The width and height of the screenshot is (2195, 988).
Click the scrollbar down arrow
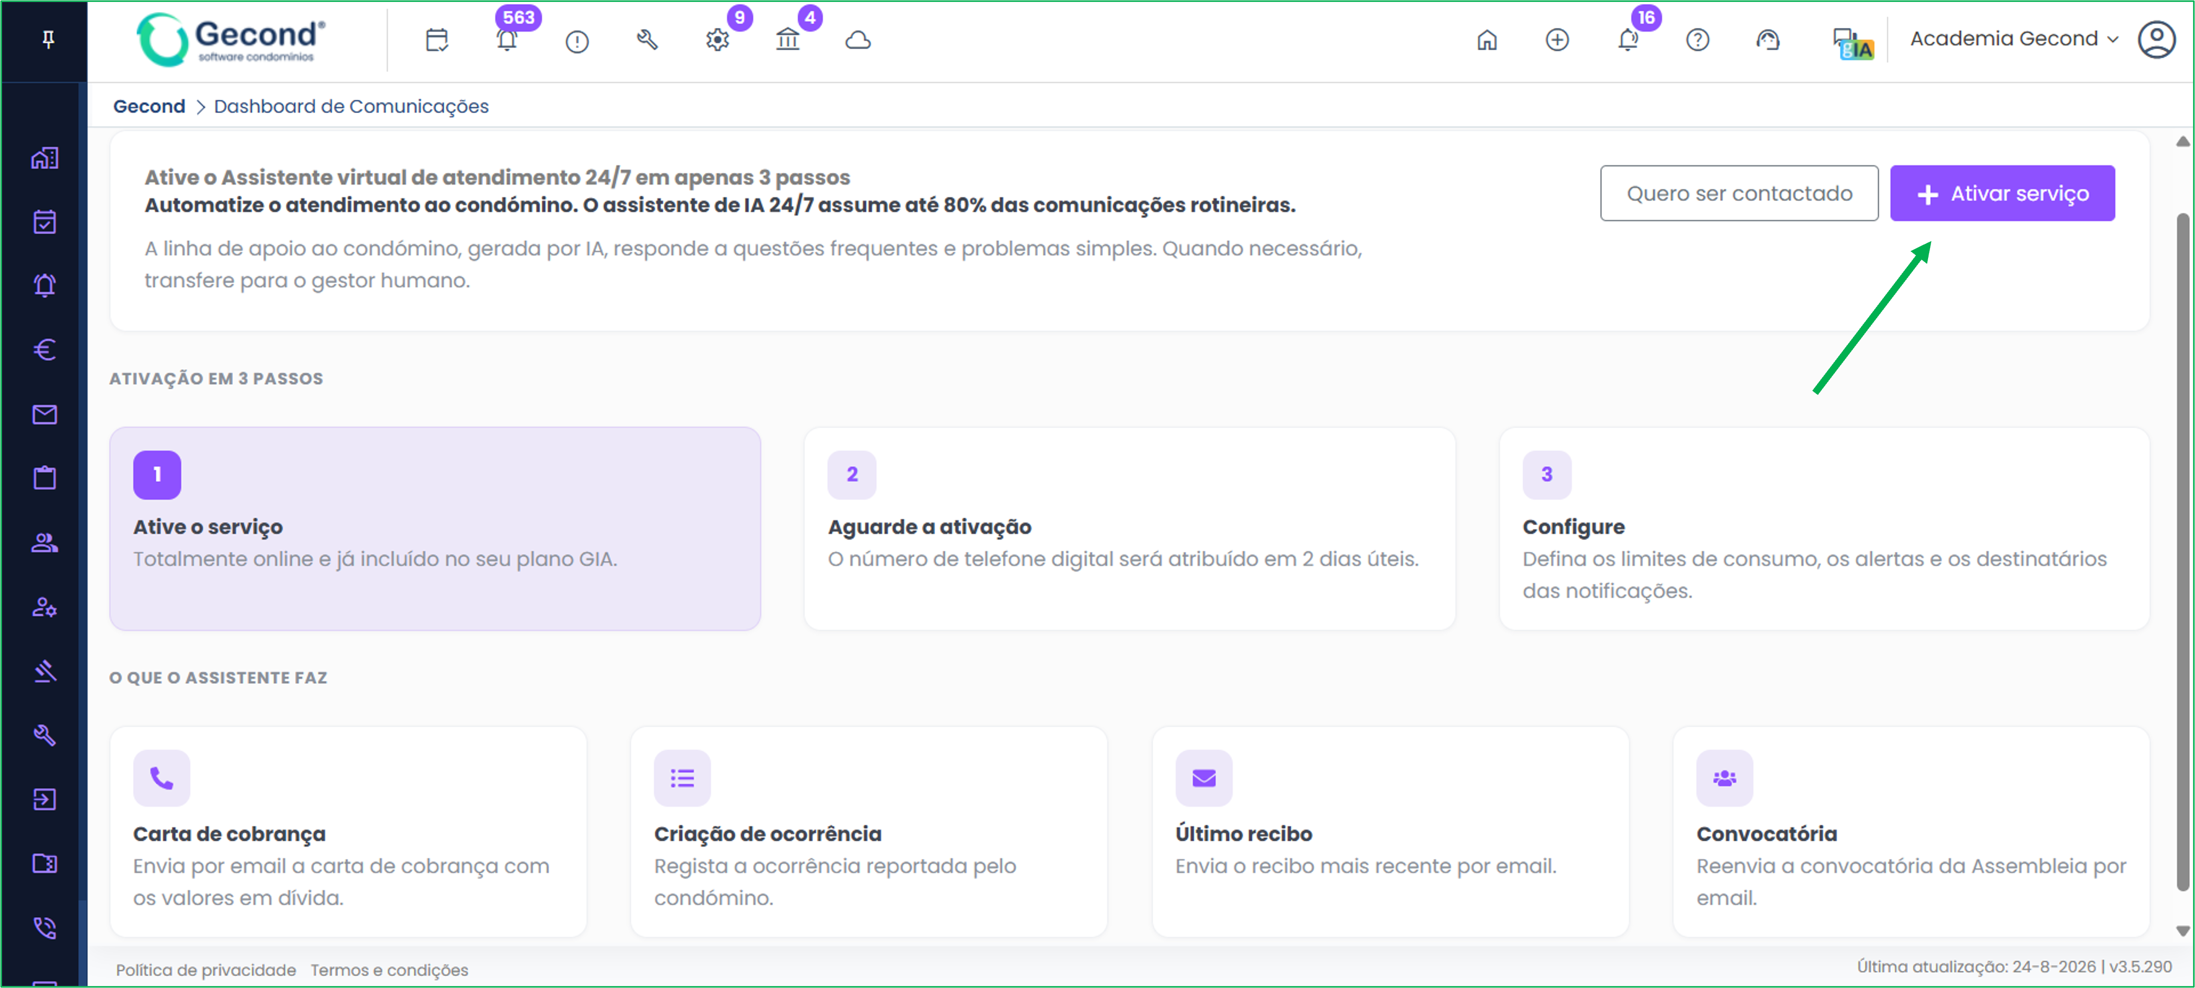pyautogui.click(x=2183, y=931)
